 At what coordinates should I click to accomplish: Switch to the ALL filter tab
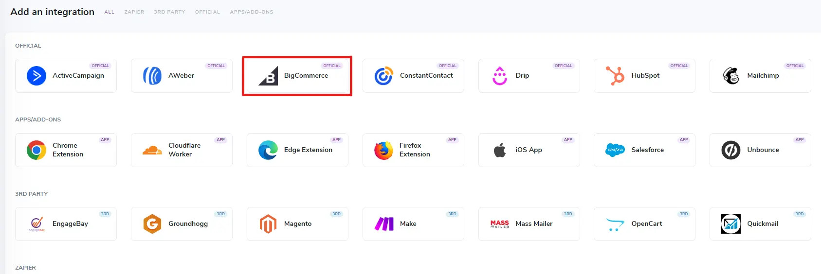point(109,12)
